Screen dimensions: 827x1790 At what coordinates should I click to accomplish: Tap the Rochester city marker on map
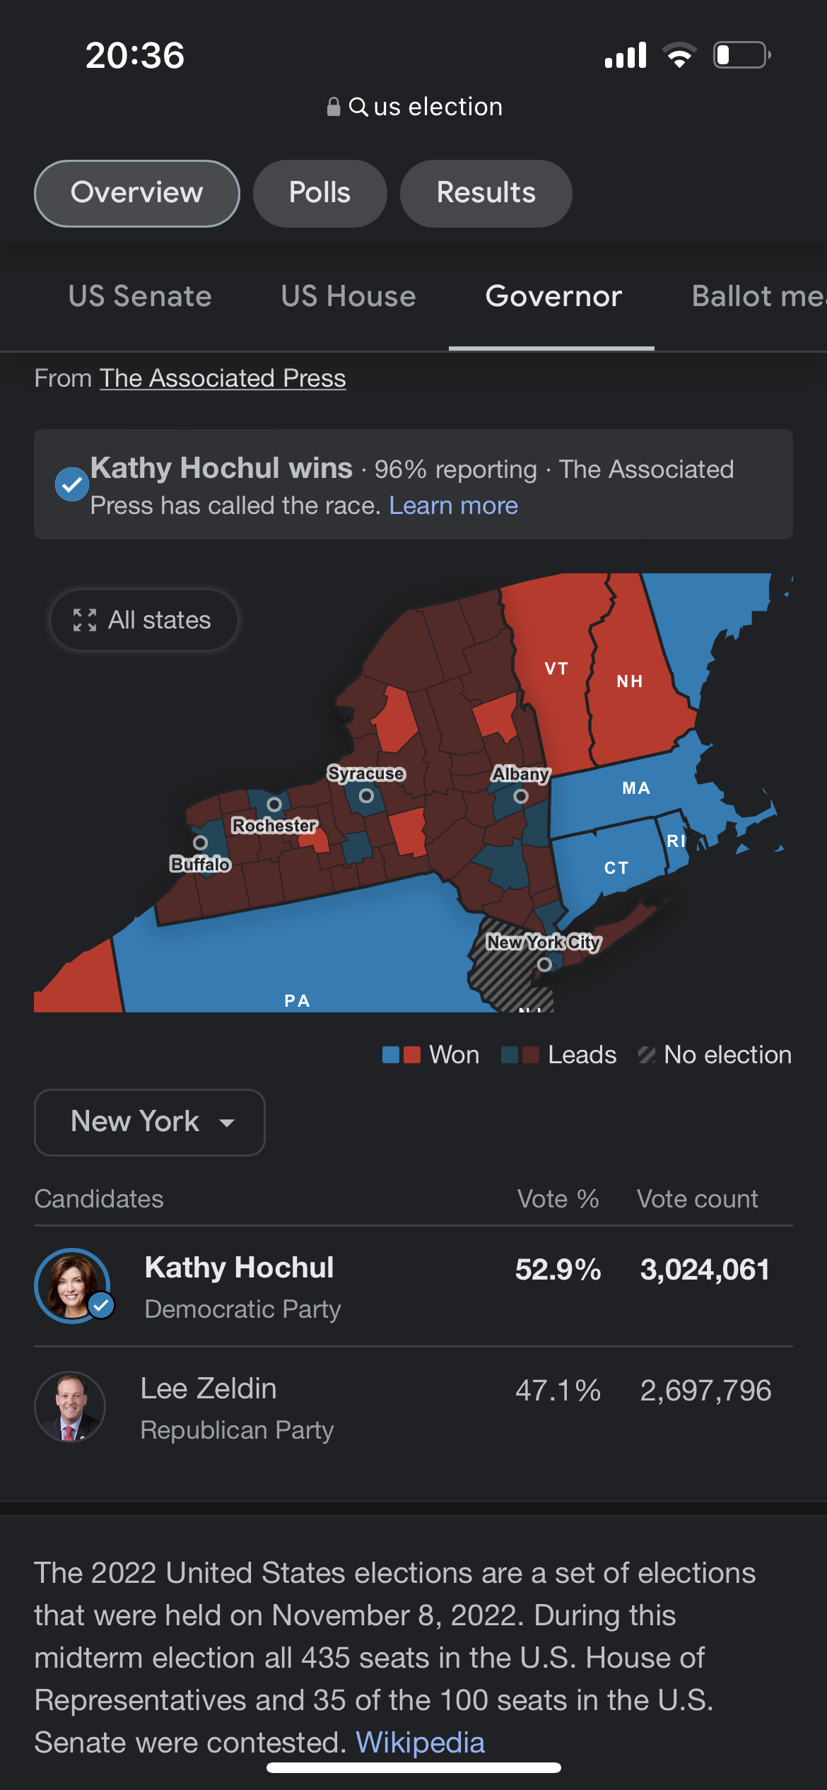click(x=274, y=805)
